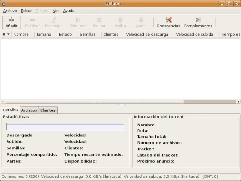Click the Añadir torrent toolbar button

[11, 22]
